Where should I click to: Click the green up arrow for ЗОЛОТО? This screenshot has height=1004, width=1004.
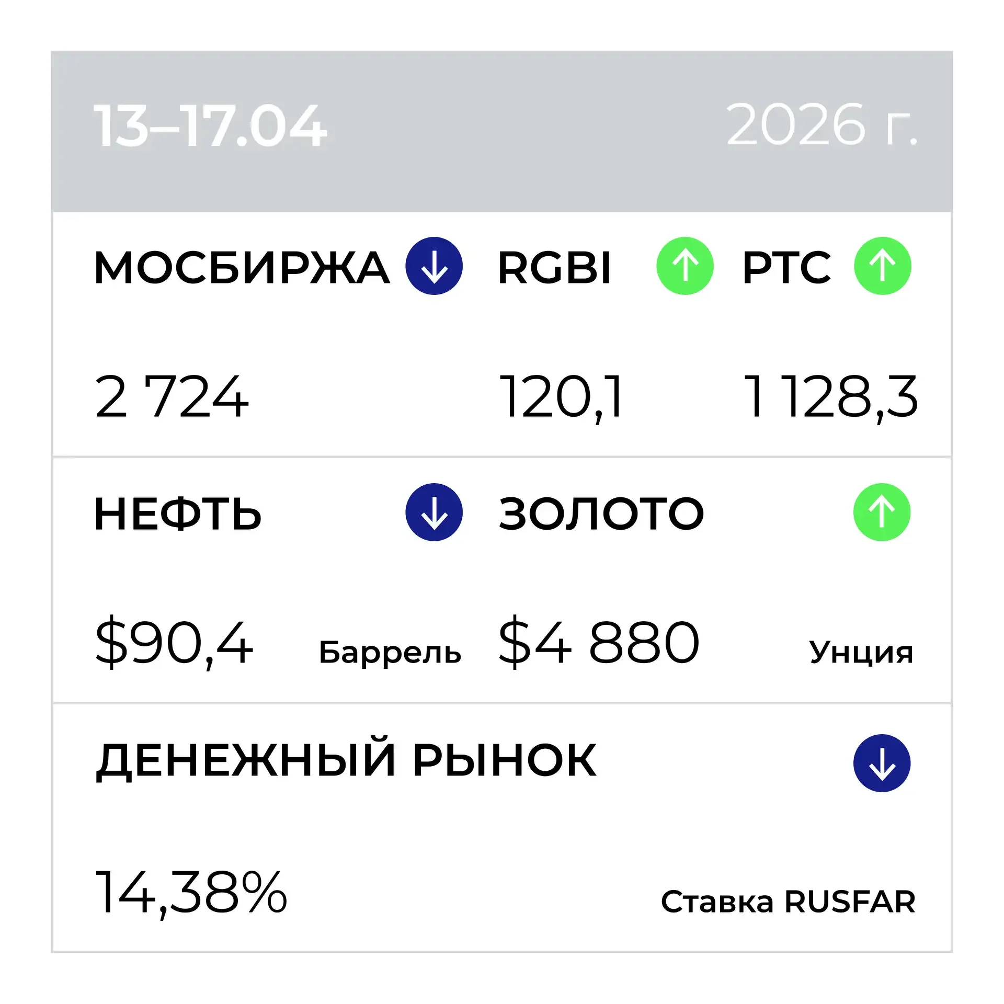pyautogui.click(x=882, y=512)
